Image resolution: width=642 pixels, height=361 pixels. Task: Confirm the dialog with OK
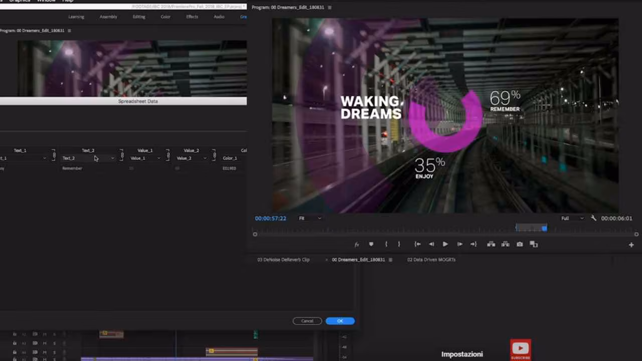[340, 321]
